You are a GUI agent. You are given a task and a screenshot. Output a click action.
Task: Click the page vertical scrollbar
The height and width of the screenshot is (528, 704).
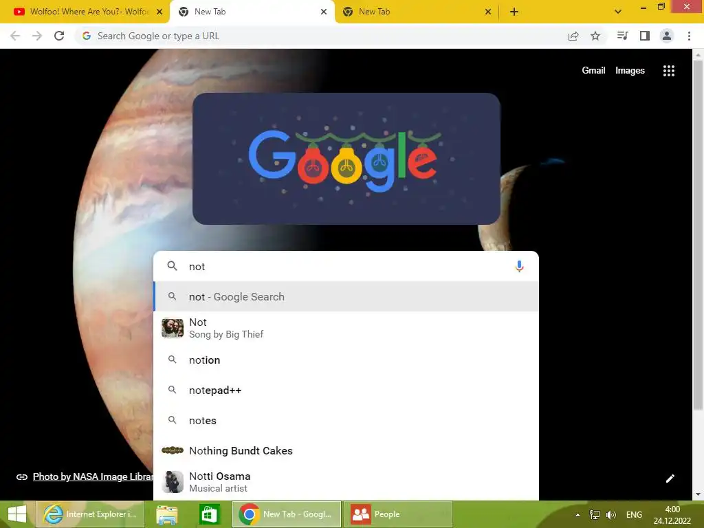698,234
